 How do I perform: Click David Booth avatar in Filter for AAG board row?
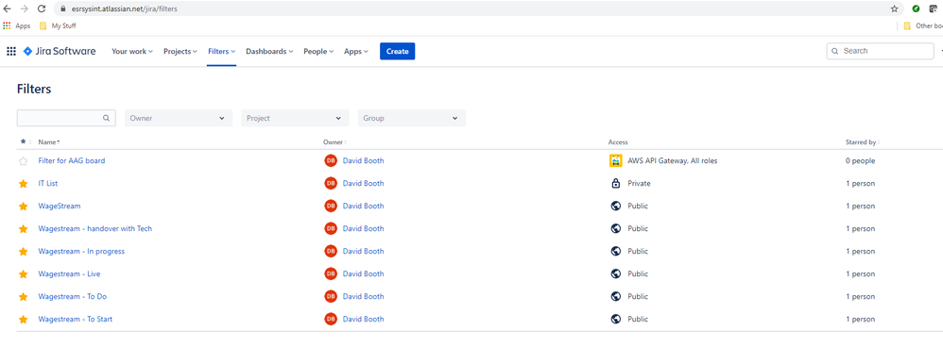click(330, 161)
